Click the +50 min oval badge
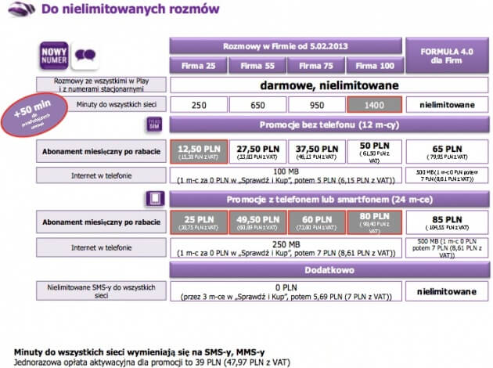This screenshot has height=368, width=493. click(34, 115)
